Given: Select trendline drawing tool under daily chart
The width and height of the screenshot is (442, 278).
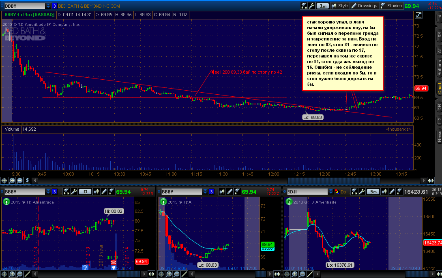Looking at the screenshot, I should [27, 274].
